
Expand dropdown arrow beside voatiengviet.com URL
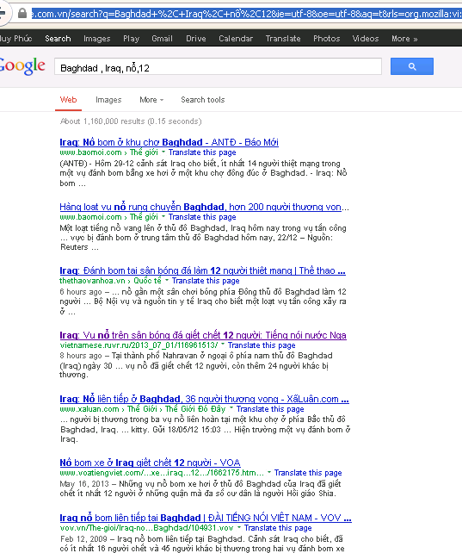(269, 472)
